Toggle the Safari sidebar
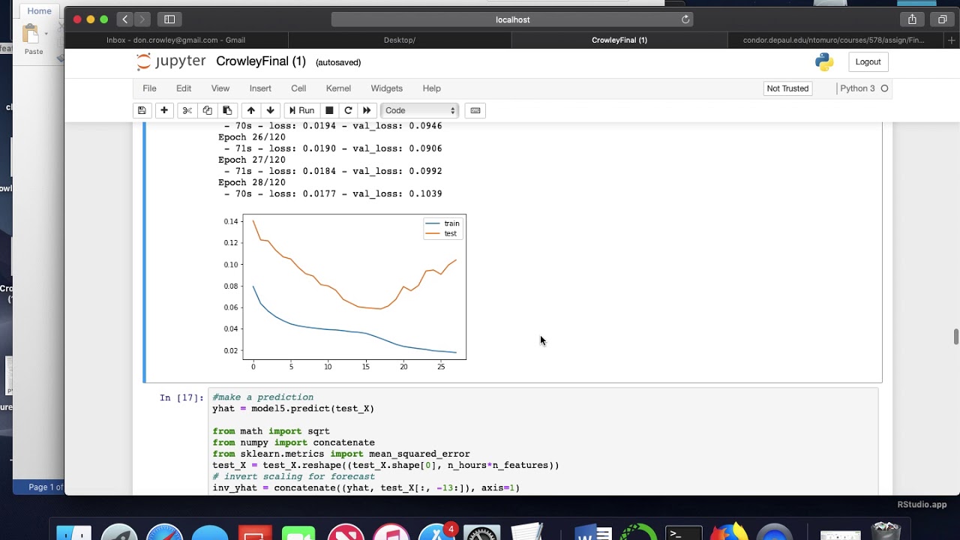 [x=169, y=19]
